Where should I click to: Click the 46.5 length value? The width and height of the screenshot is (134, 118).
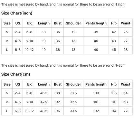(x=44, y=93)
